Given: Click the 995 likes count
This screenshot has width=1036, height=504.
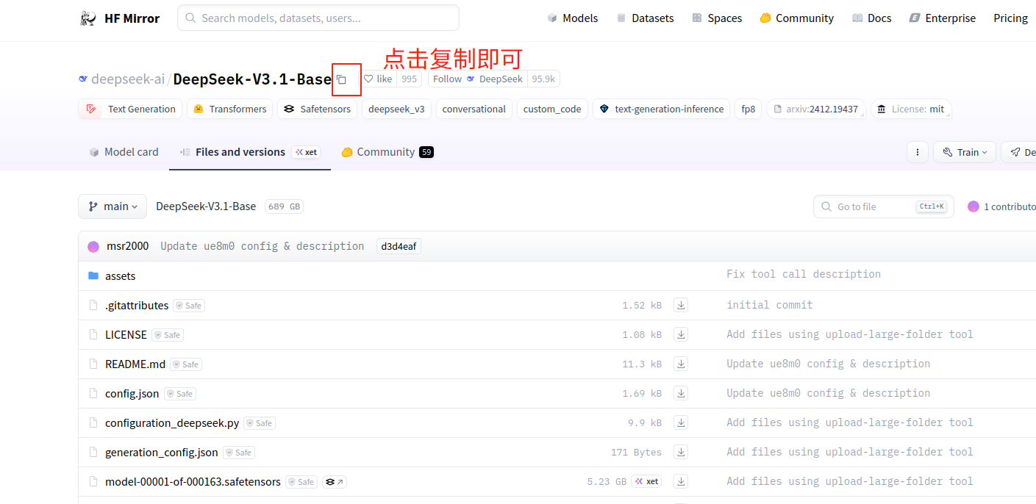Looking at the screenshot, I should coord(409,79).
